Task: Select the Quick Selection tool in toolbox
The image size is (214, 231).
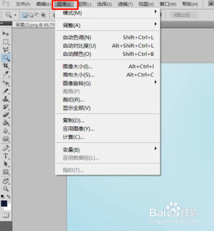Action: pyautogui.click(x=6, y=58)
